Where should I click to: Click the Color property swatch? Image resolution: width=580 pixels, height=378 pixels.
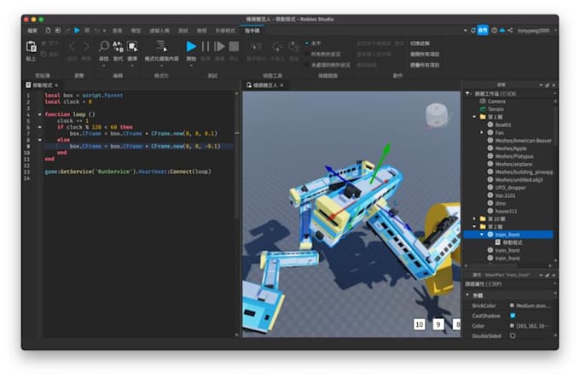pos(512,325)
